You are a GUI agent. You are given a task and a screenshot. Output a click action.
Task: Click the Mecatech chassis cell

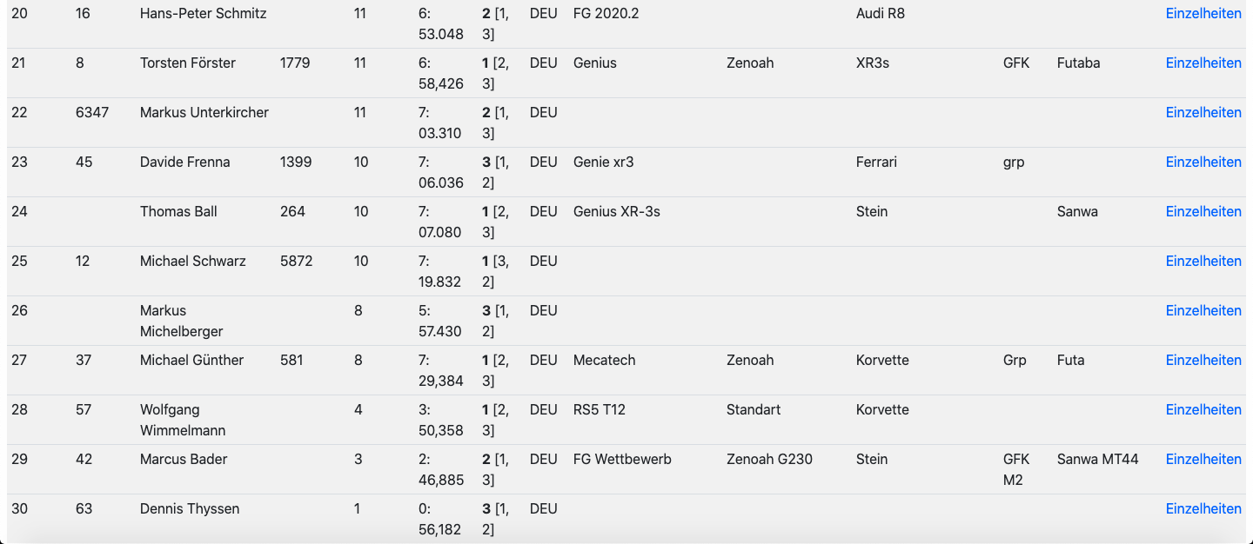[604, 361]
